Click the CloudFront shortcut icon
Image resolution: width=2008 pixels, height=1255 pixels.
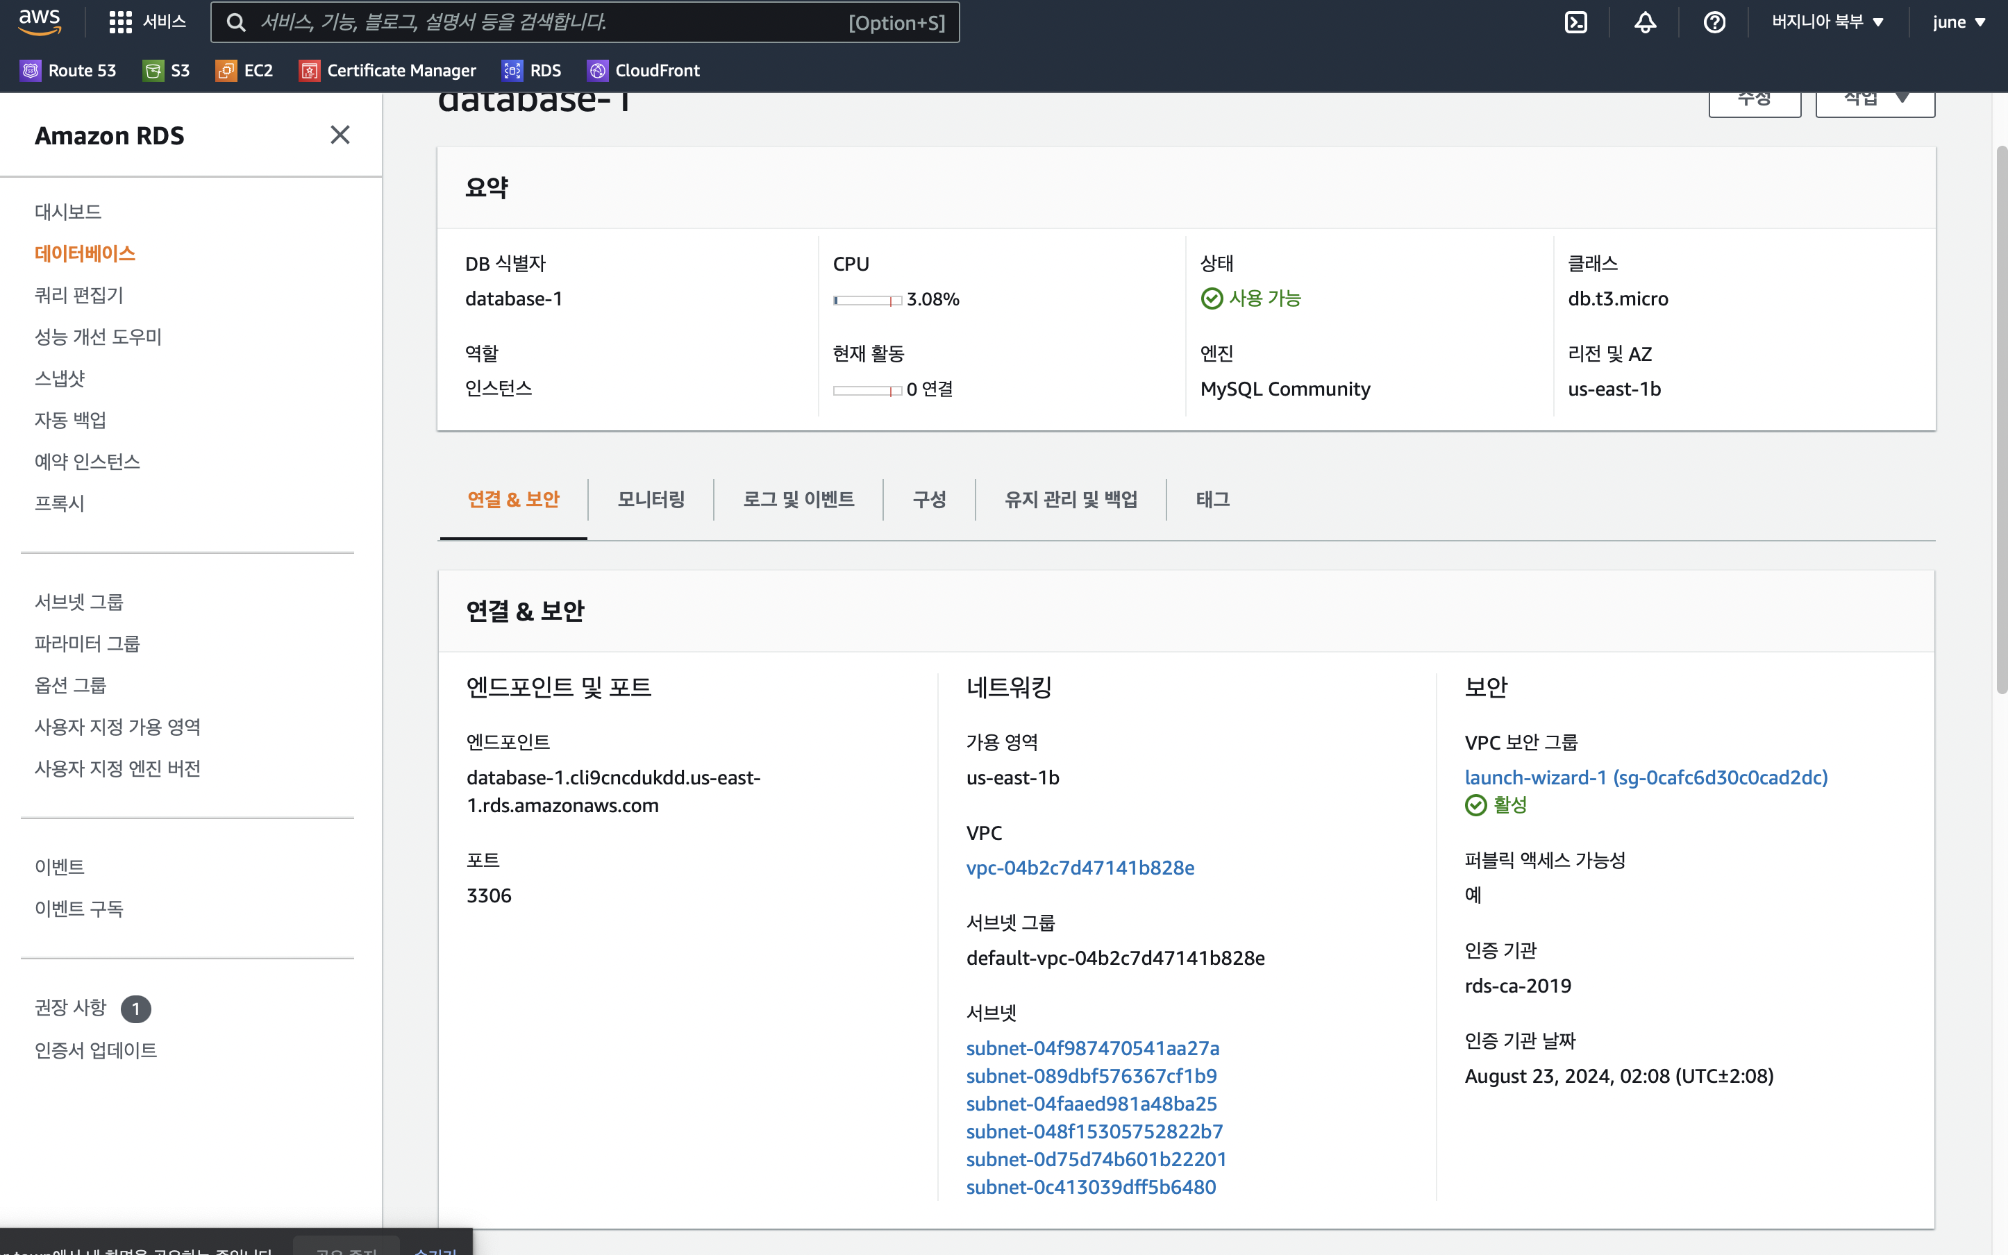point(598,71)
